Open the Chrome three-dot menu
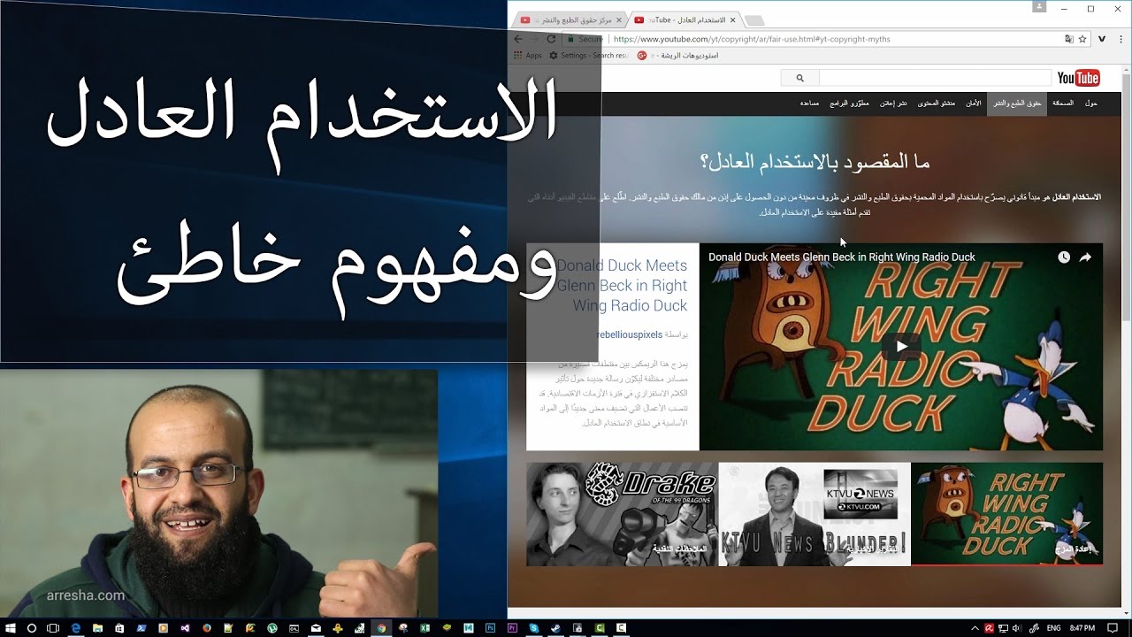This screenshot has height=637, width=1132. point(1120,39)
